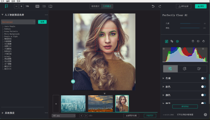Image resolution: width=210 pixels, height=120 pixels.
Task: Switch to 精简模式 tab
Action: pyautogui.click(x=96, y=6)
